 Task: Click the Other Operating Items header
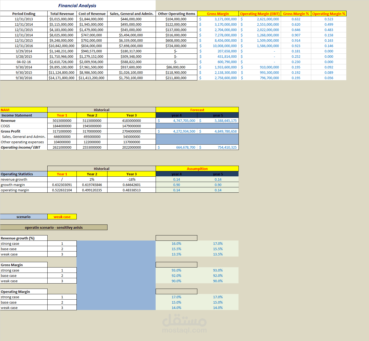176,14
